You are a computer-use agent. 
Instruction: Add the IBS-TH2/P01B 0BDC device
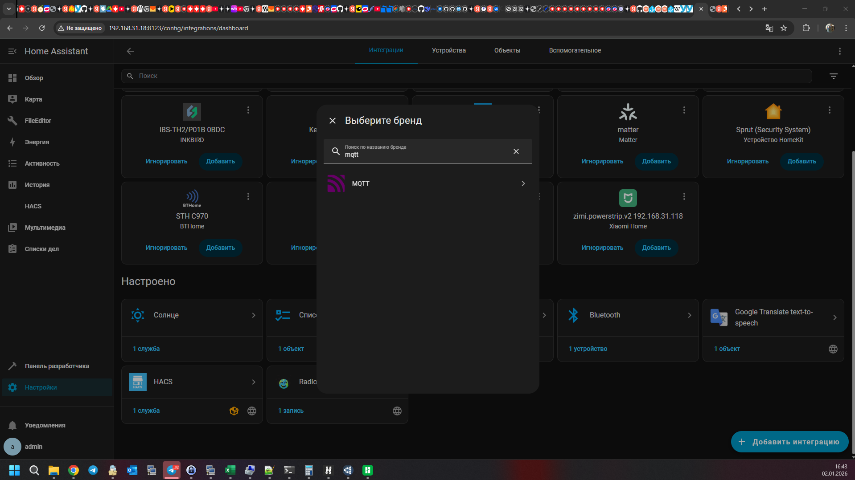click(220, 161)
